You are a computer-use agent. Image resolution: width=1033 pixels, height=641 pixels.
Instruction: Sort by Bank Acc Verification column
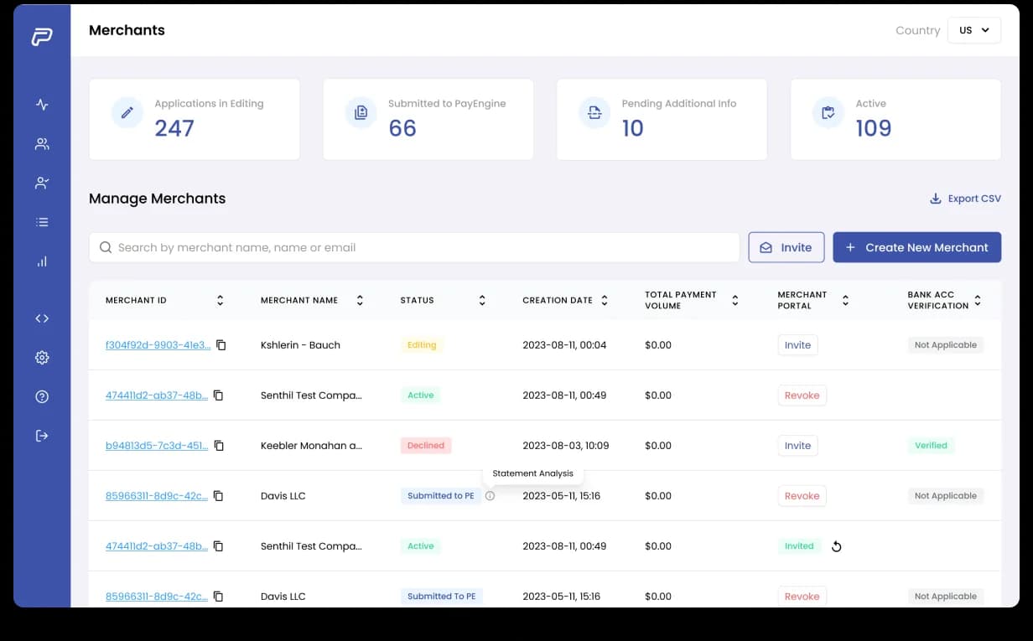click(x=978, y=300)
